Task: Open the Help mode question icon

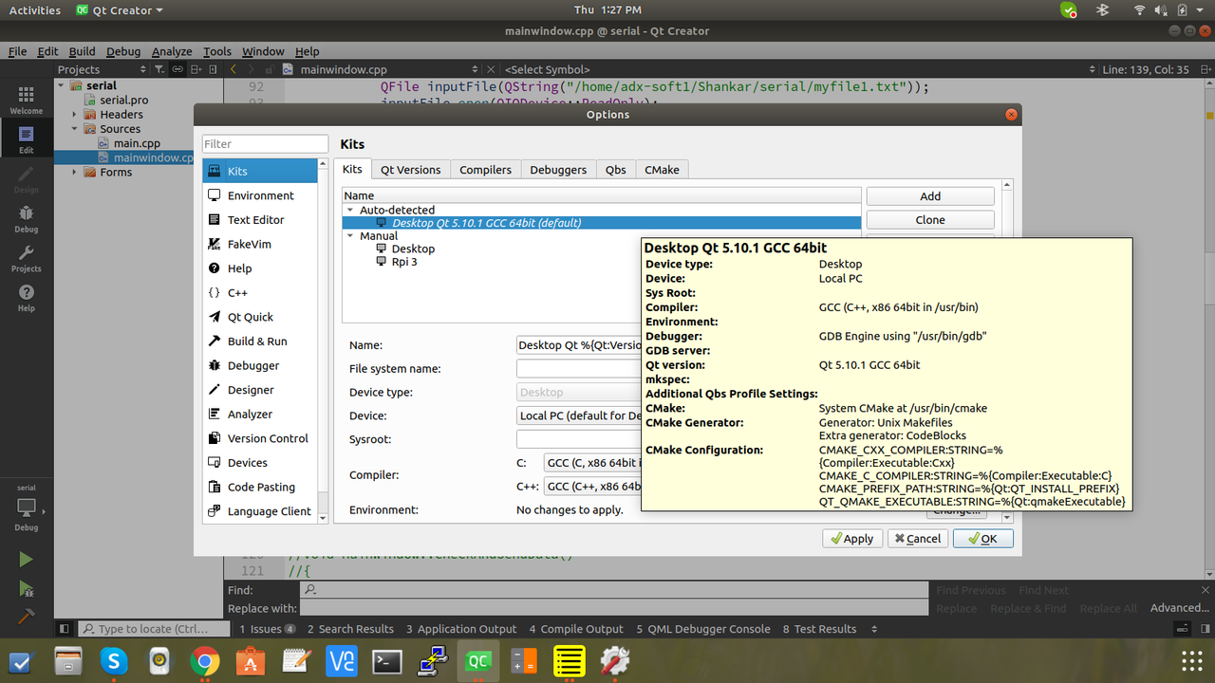Action: tap(26, 298)
